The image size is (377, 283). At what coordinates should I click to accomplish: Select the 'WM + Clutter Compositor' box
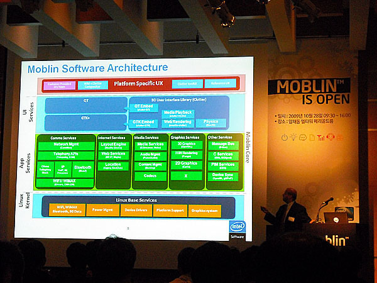[x=93, y=85]
